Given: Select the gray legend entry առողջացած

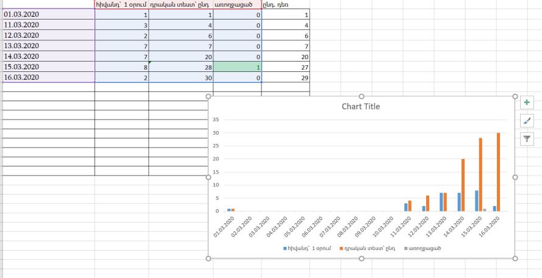Looking at the screenshot, I should tap(423, 248).
